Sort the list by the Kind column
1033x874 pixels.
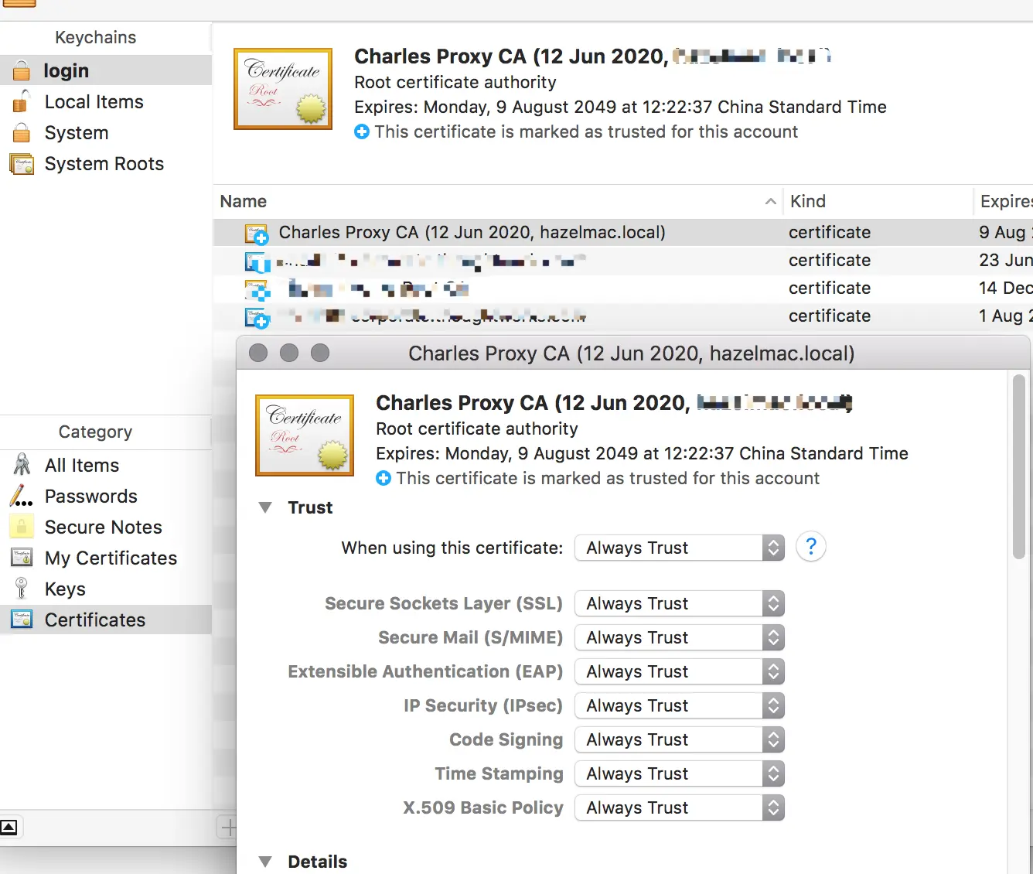(878, 201)
